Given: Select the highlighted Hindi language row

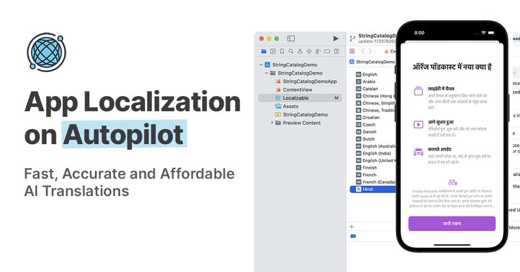Looking at the screenshot, I should tap(372, 189).
